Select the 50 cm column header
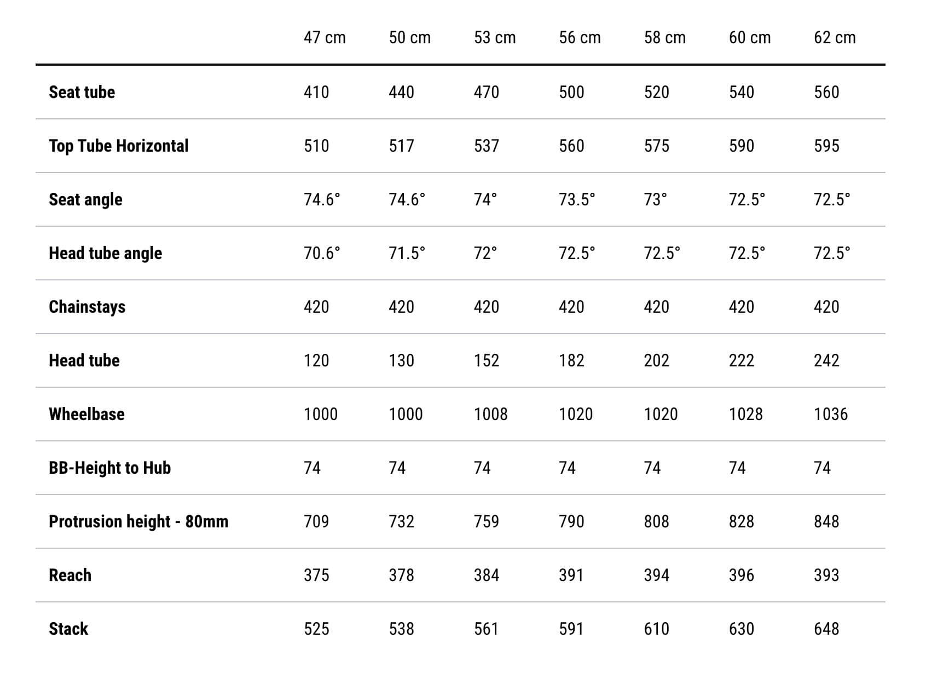The height and width of the screenshot is (678, 926). click(x=409, y=37)
